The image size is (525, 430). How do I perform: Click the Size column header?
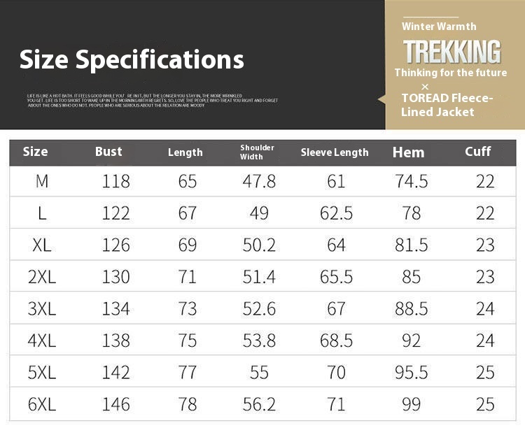(x=35, y=152)
